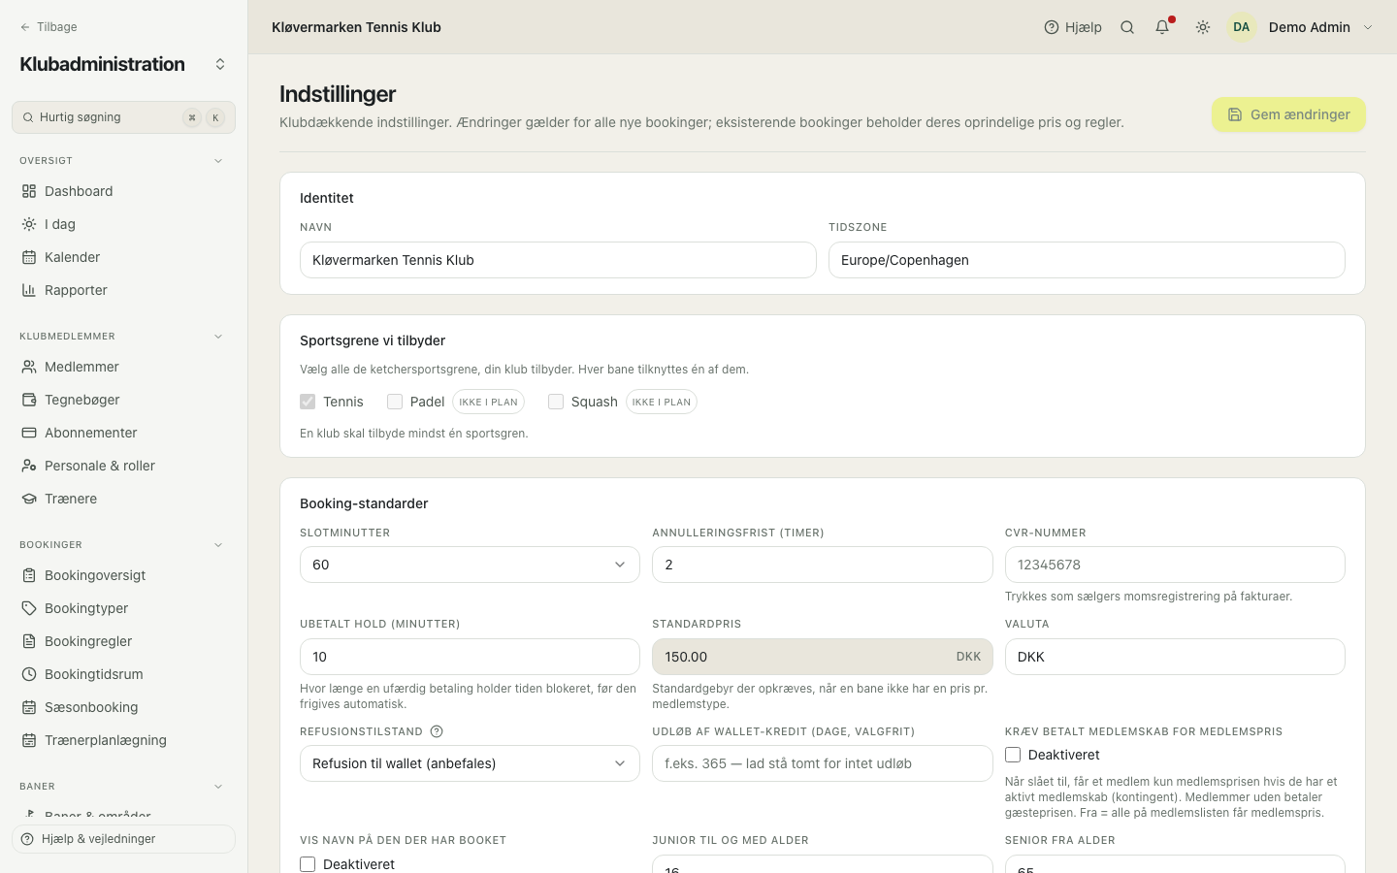
Task: Click the Trænerplanlægning calendar icon
Action: click(x=29, y=740)
